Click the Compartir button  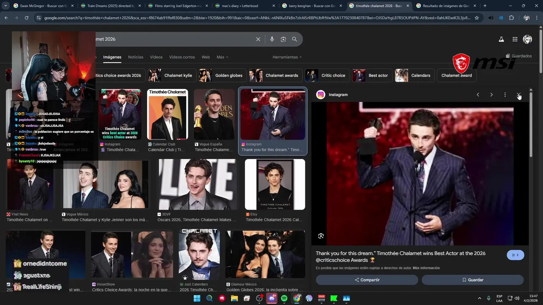367,280
